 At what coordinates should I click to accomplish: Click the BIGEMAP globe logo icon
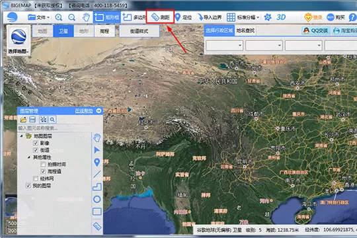[12, 17]
